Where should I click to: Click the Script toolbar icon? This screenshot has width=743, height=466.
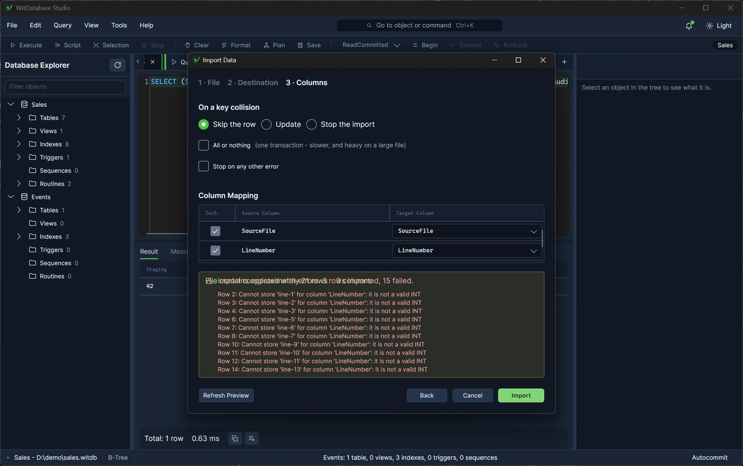click(x=58, y=45)
